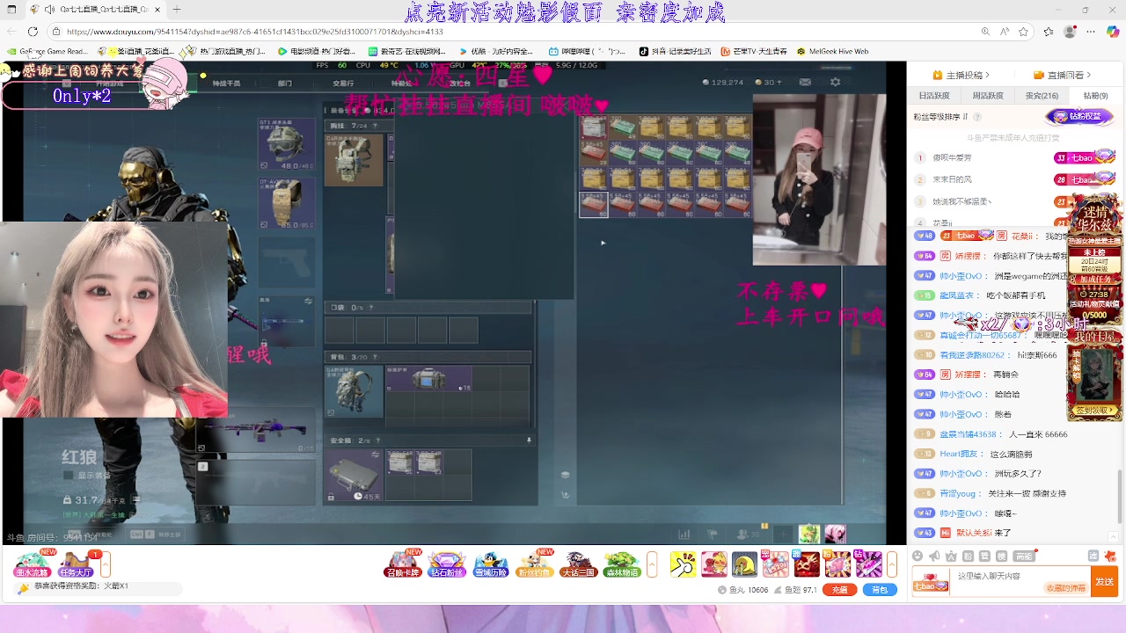Open the browser search magnifier icon
This screenshot has height=633, width=1126.
tap(985, 32)
